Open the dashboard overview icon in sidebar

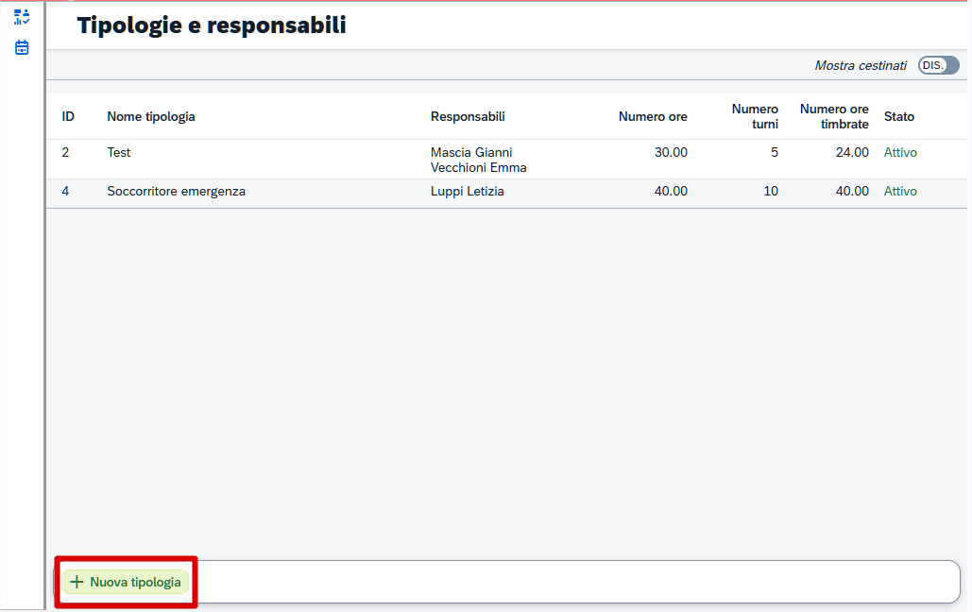click(x=22, y=16)
